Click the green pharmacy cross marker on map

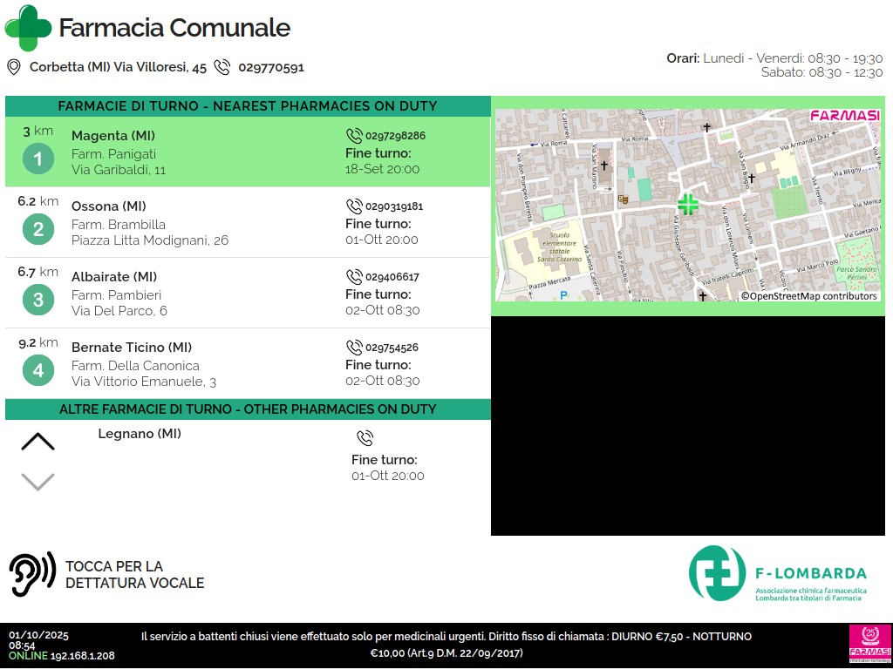tap(688, 205)
